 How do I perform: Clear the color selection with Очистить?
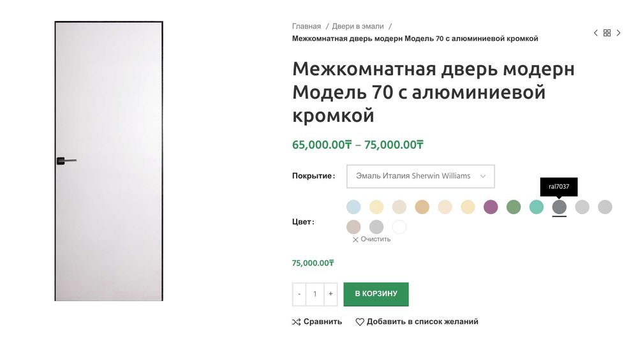click(371, 239)
